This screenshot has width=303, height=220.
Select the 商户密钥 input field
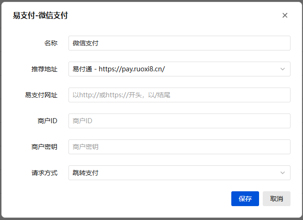179,147
